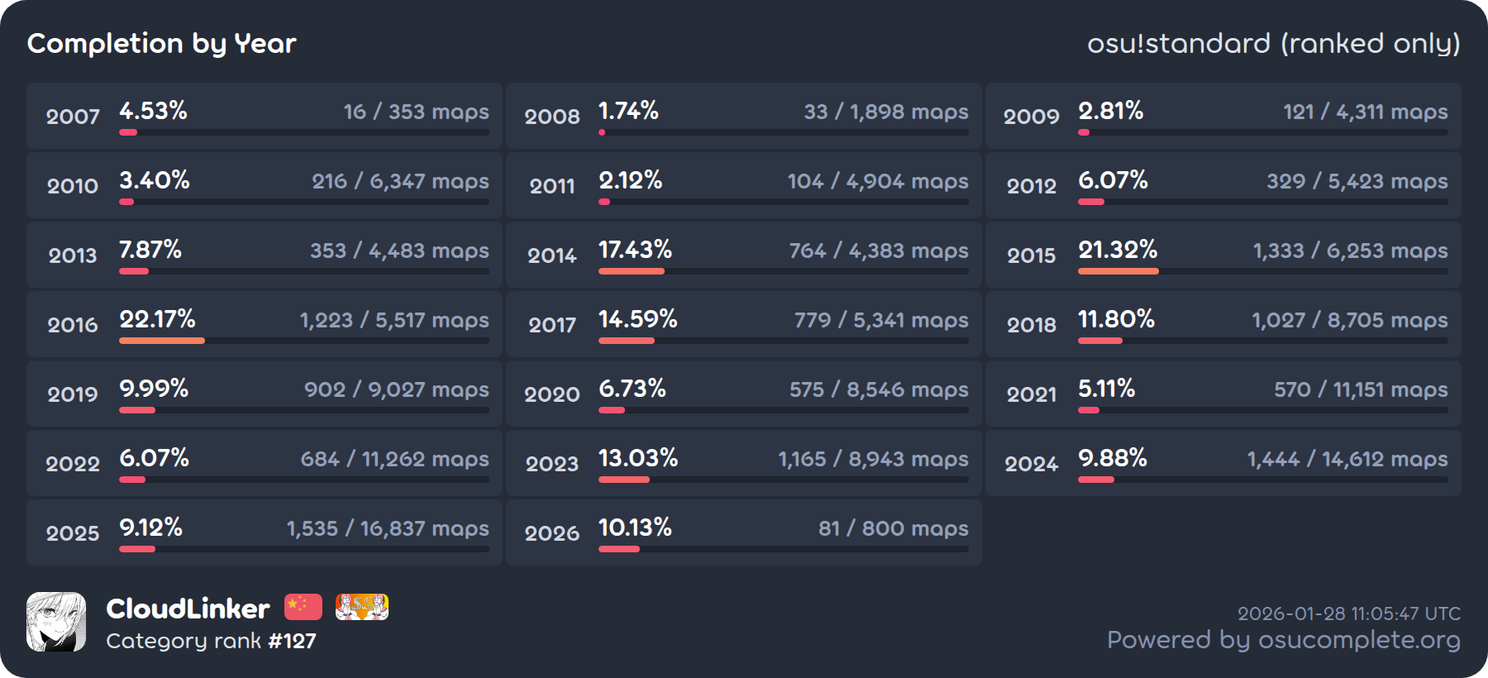Click the UTC timestamp text

click(1348, 614)
